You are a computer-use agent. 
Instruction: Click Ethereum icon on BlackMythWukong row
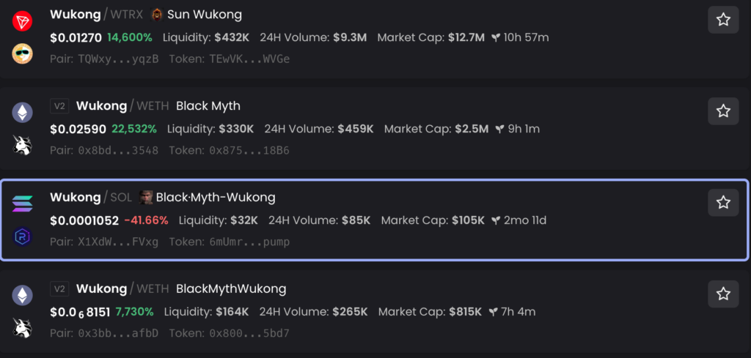(x=22, y=295)
